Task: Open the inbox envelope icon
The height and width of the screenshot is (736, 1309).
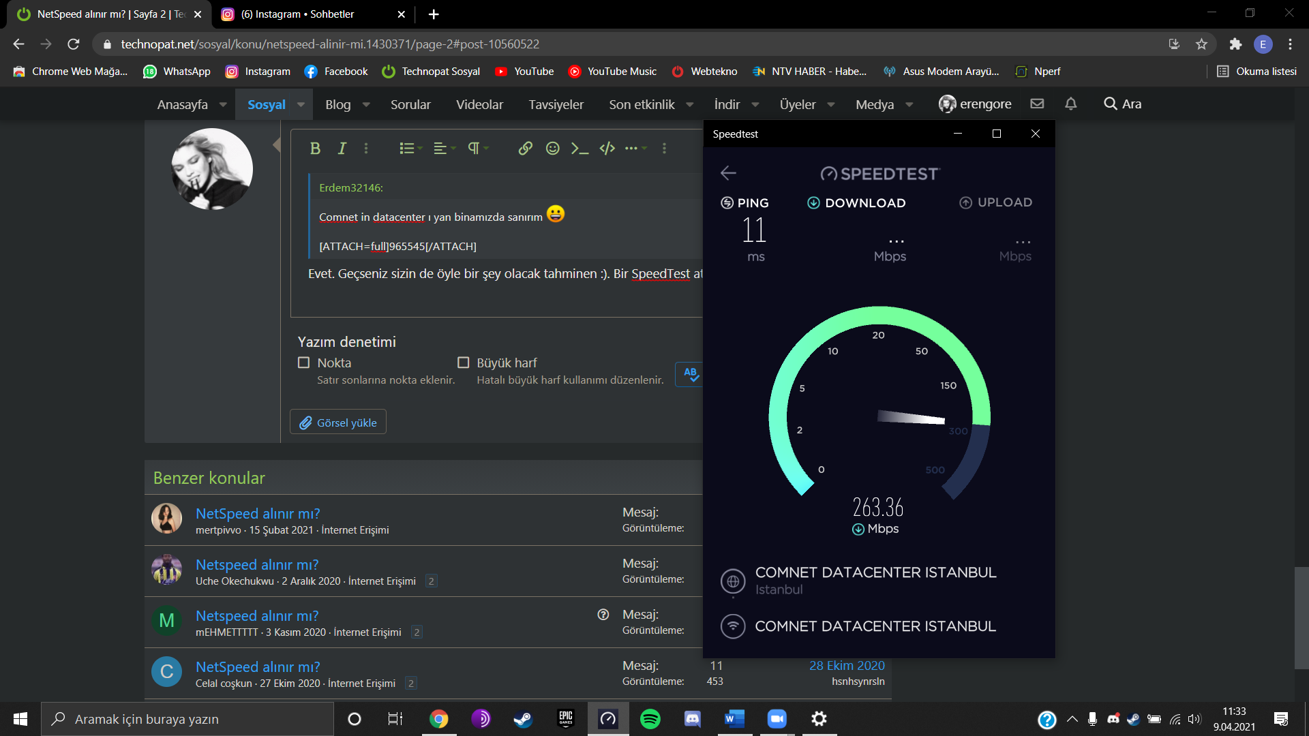Action: (1037, 104)
